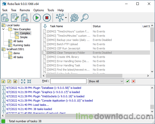Collapse the New Examples tree folder
The image size is (155, 124).
click(x=3, y=29)
